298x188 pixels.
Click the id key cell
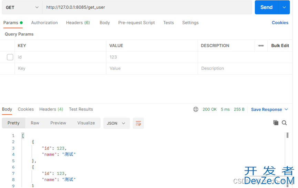60,57
